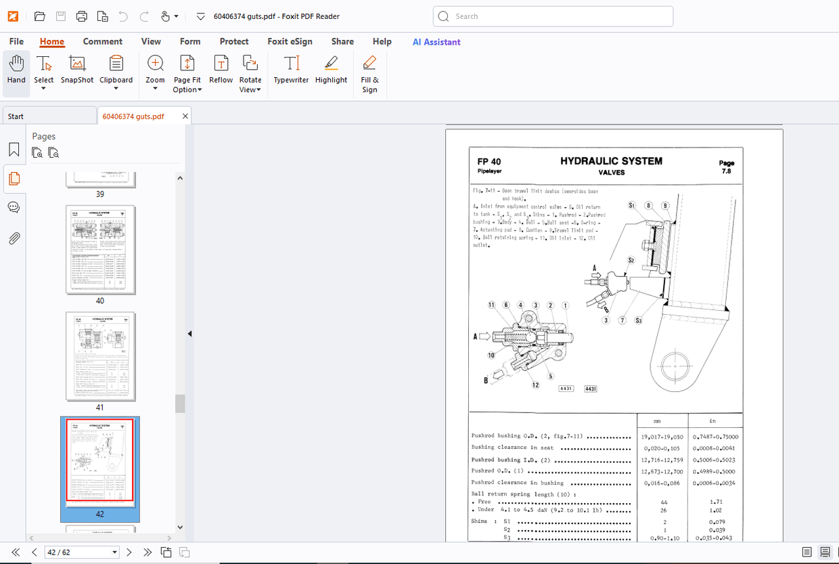Open the AI Assistant
Image resolution: width=839 pixels, height=564 pixels.
click(x=436, y=42)
